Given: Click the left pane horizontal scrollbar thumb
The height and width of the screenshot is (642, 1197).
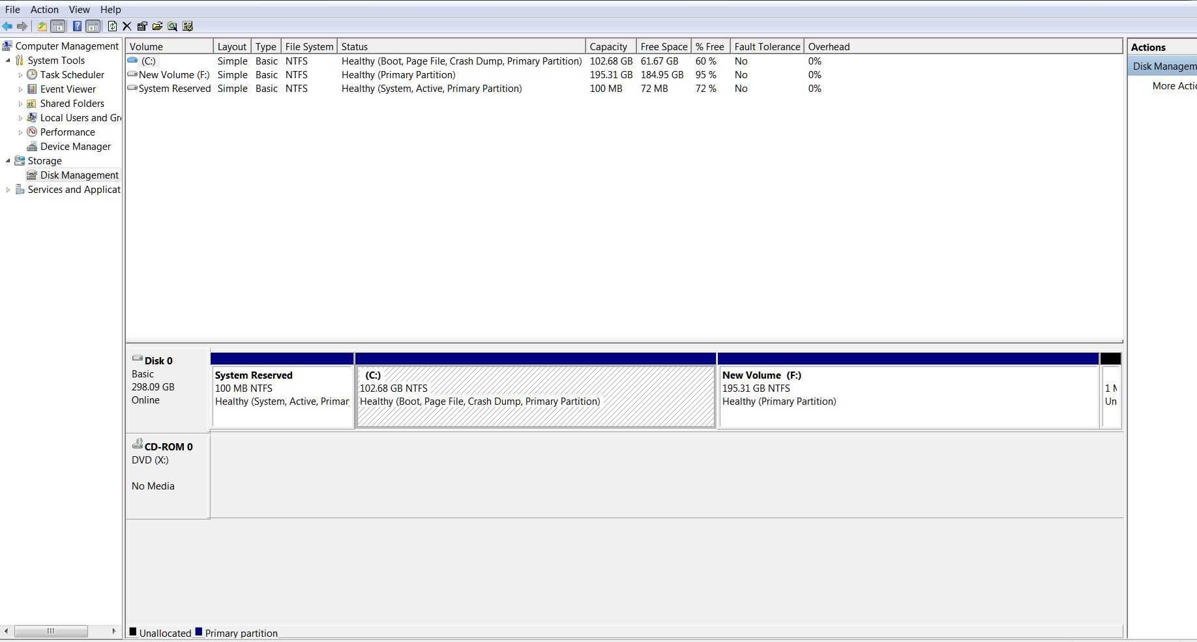Looking at the screenshot, I should pos(51,631).
